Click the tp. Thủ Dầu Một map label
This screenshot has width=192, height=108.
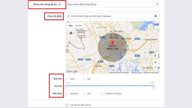click(x=114, y=36)
